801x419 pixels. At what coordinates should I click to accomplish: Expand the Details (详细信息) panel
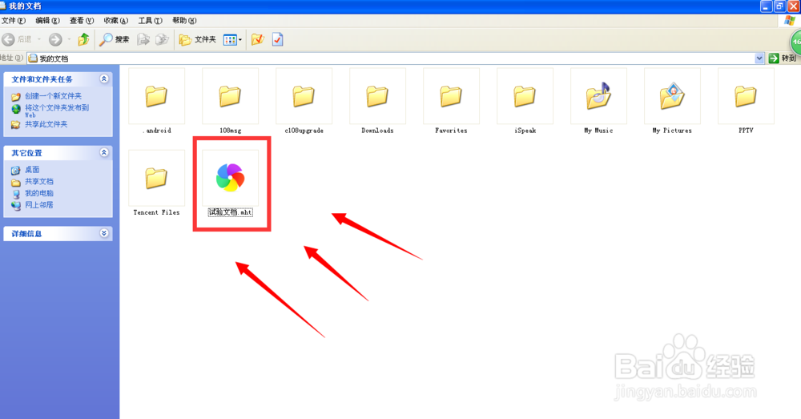[x=104, y=233]
